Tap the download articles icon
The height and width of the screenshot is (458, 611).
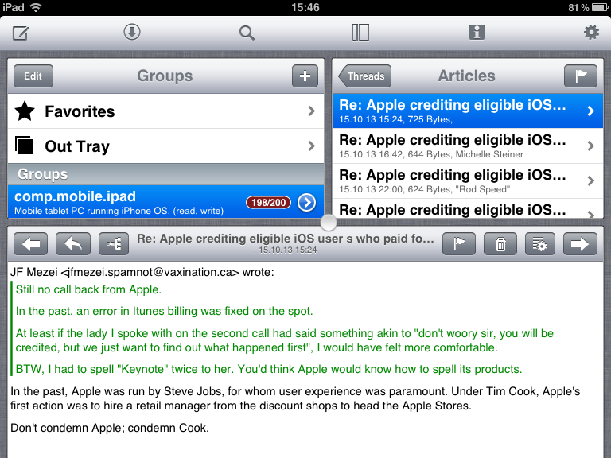132,32
